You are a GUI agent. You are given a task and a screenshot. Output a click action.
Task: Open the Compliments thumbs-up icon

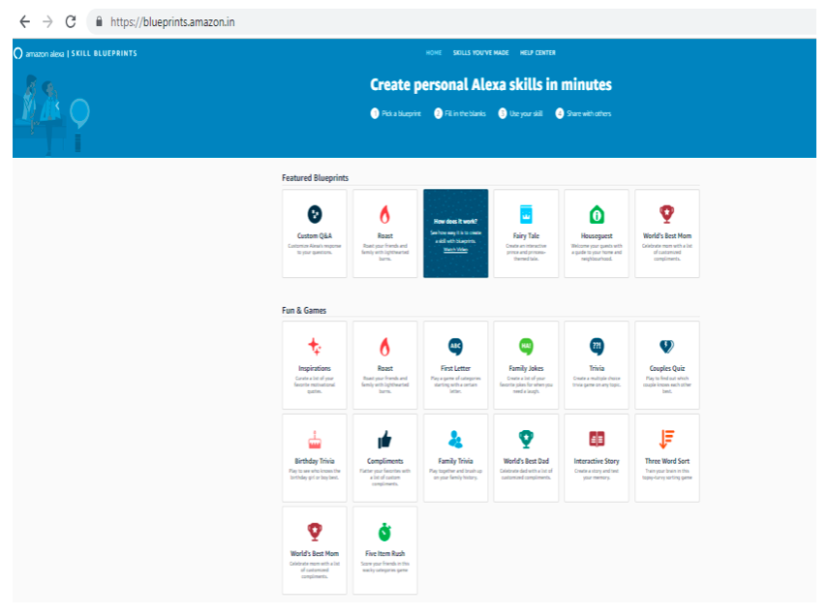[x=385, y=439]
